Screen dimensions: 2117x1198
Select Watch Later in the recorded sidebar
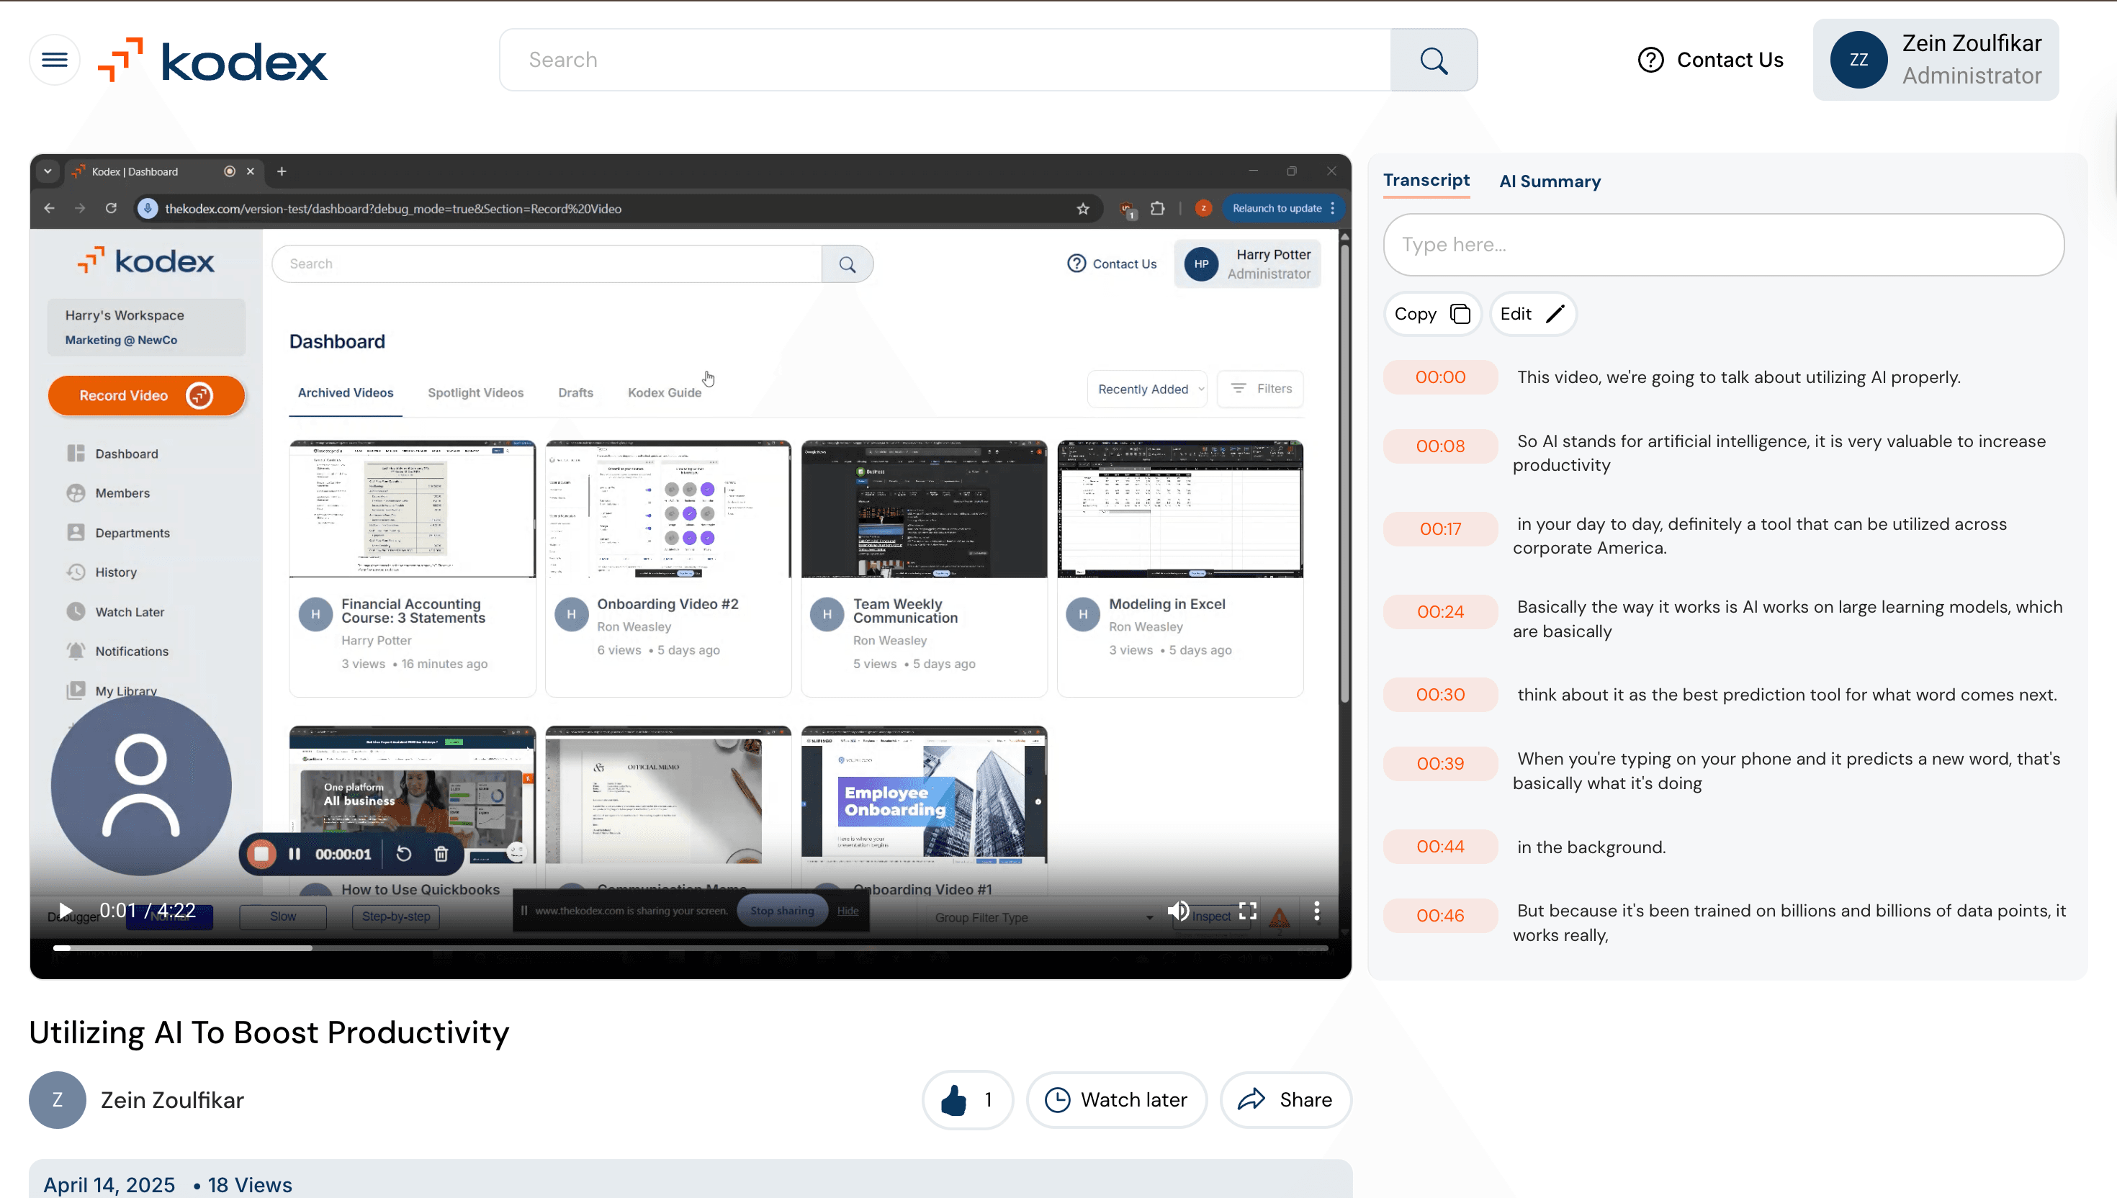pyautogui.click(x=116, y=612)
